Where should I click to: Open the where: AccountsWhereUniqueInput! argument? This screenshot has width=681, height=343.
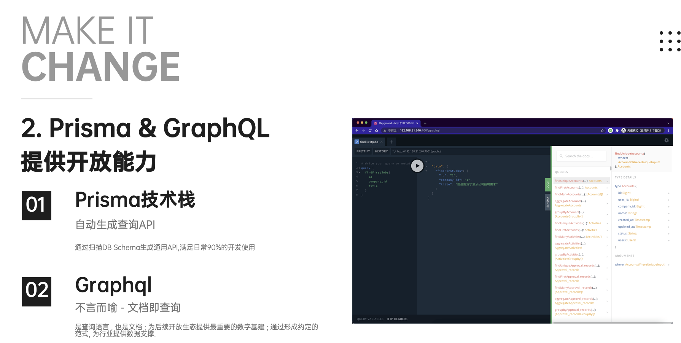[x=642, y=265]
